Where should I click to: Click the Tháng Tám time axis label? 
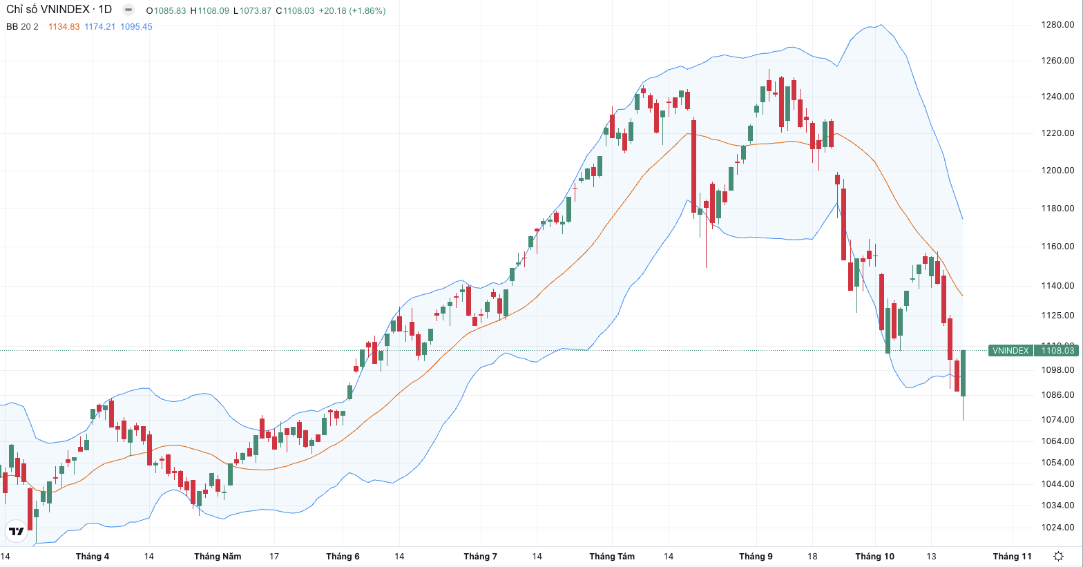pos(612,556)
